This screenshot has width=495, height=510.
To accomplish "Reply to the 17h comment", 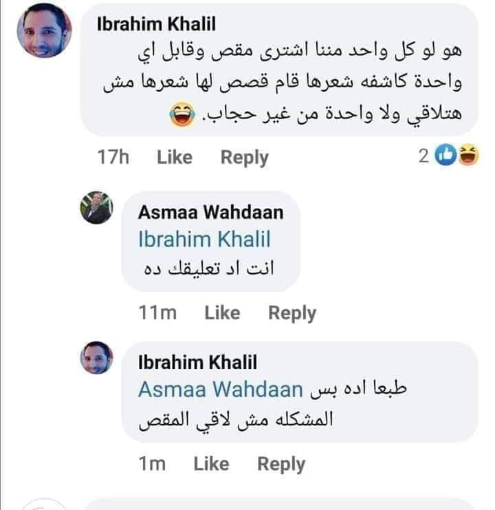I will click(x=244, y=158).
